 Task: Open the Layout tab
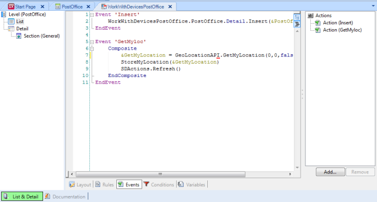coord(80,184)
